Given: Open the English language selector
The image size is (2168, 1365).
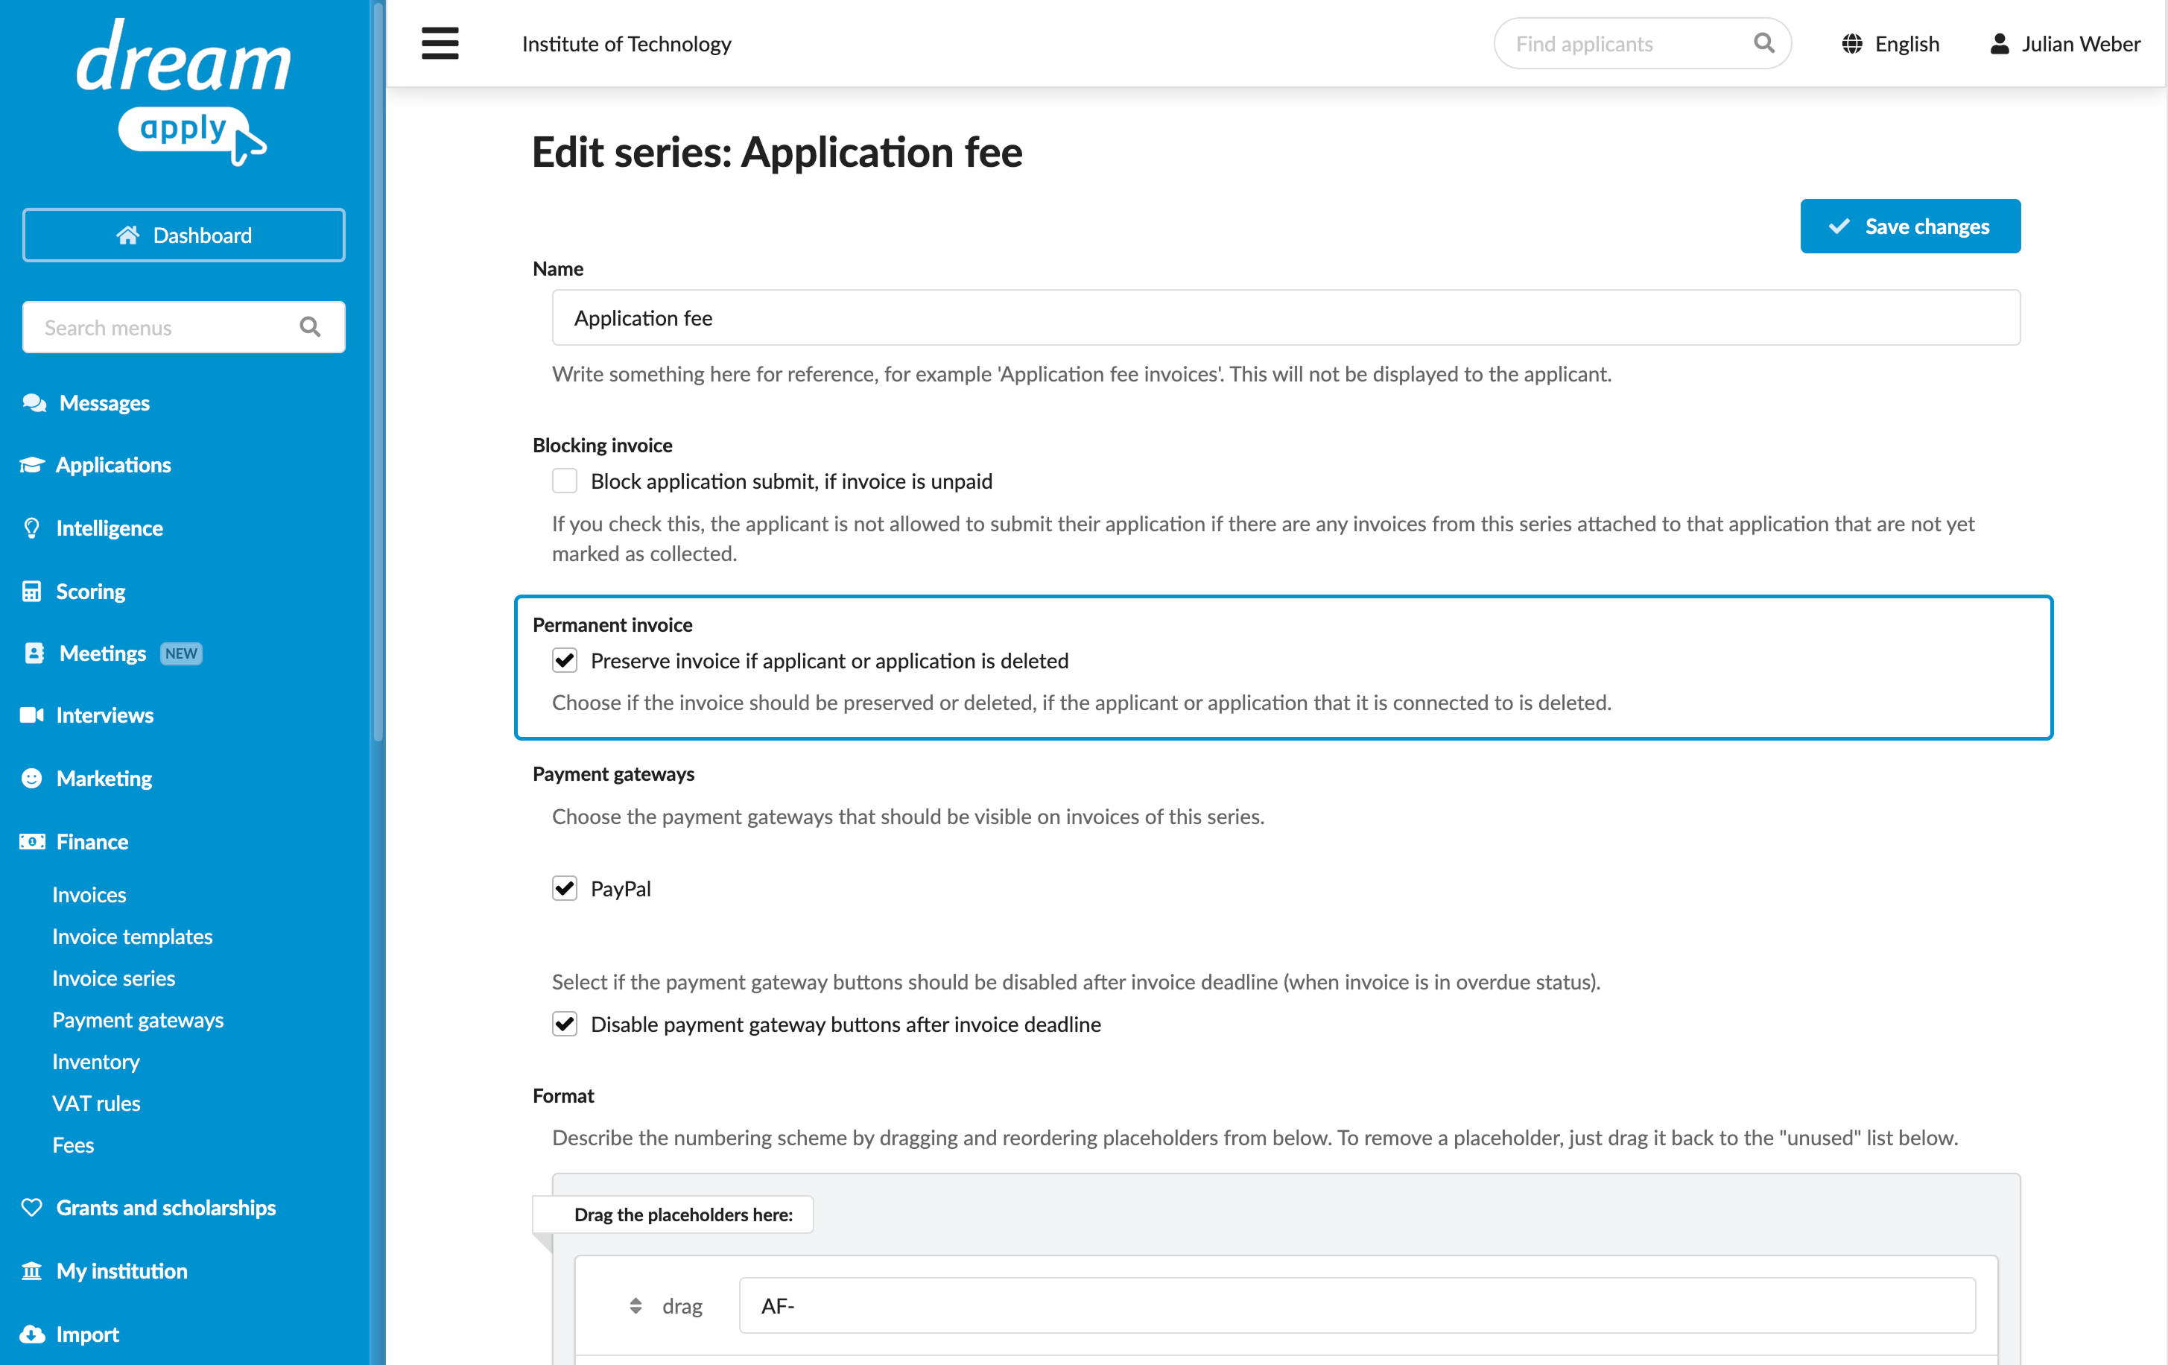Looking at the screenshot, I should 1890,43.
